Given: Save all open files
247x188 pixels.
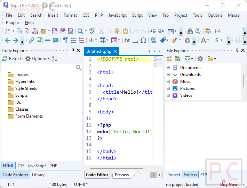Looking at the screenshot, I should click(63, 31).
